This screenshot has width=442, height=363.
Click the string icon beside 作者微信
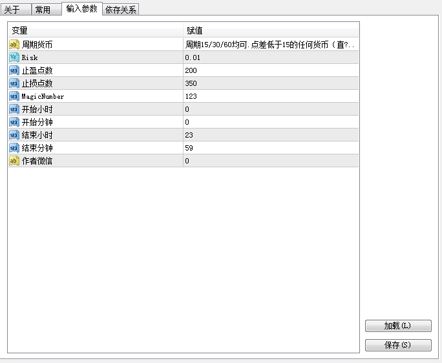(x=14, y=161)
